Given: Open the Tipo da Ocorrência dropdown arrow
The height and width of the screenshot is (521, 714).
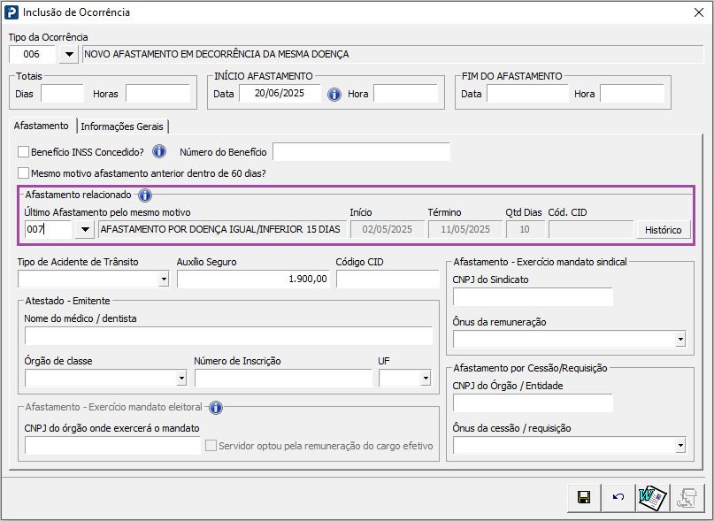Looking at the screenshot, I should [68, 54].
